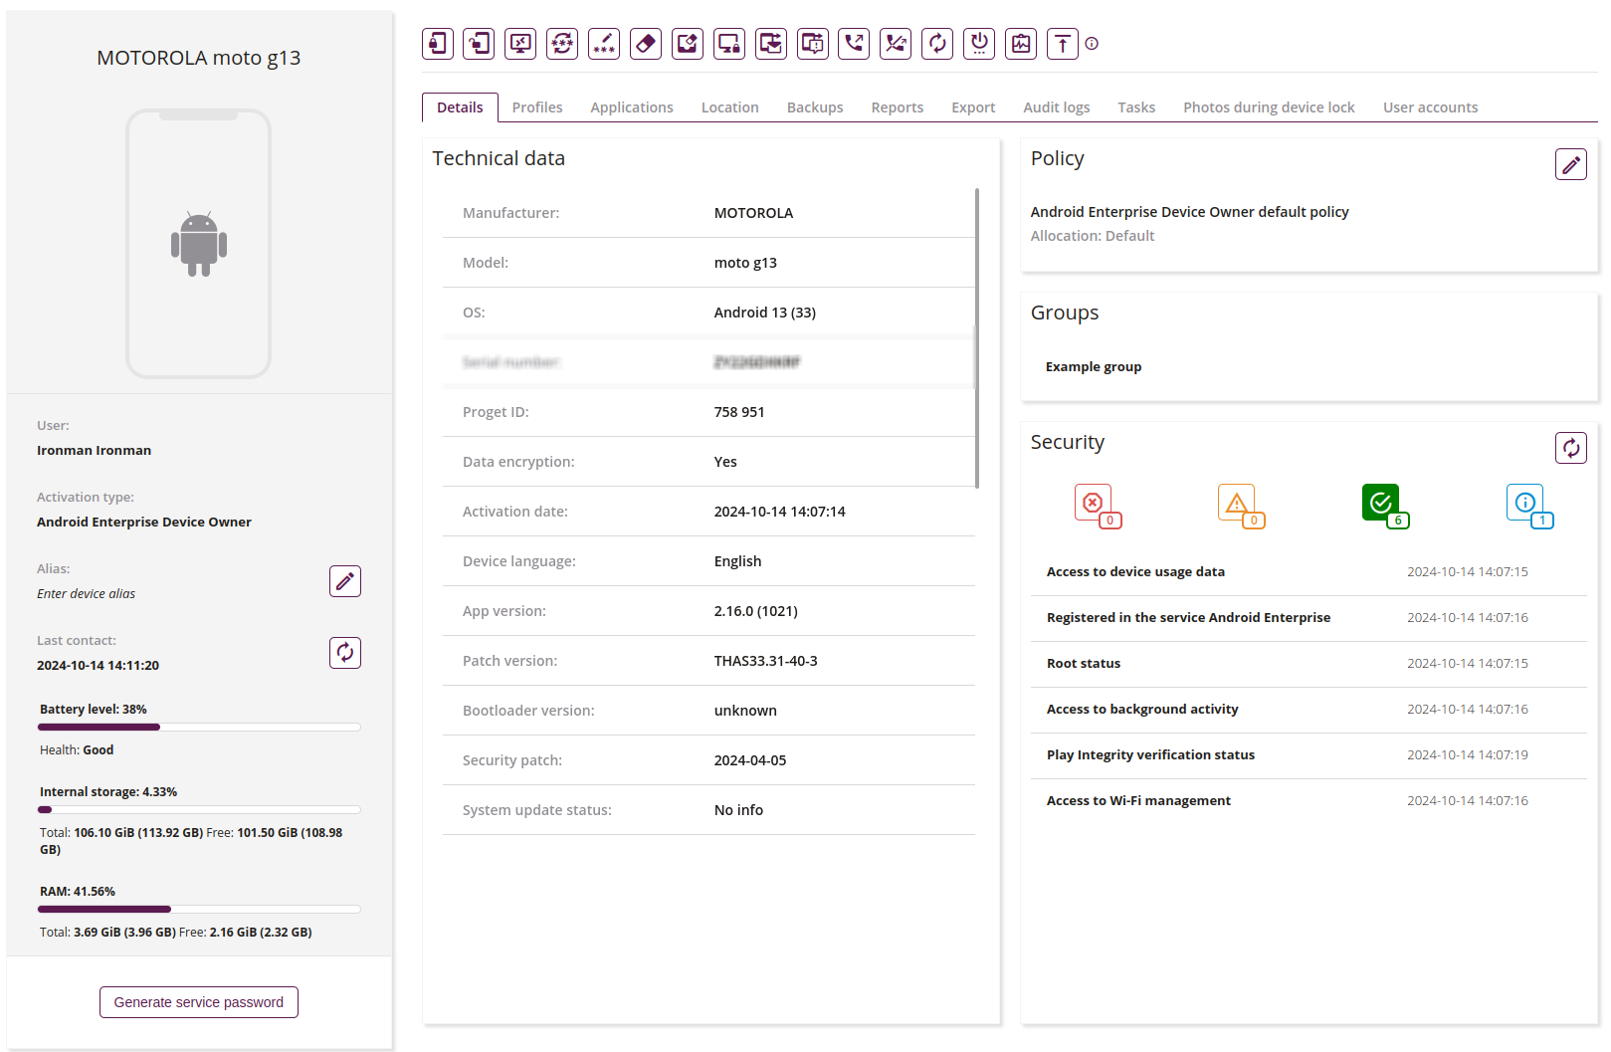Click Android Enterprise Device Owner default policy
Image resolution: width=1611 pixels, height=1052 pixels.
click(x=1189, y=212)
